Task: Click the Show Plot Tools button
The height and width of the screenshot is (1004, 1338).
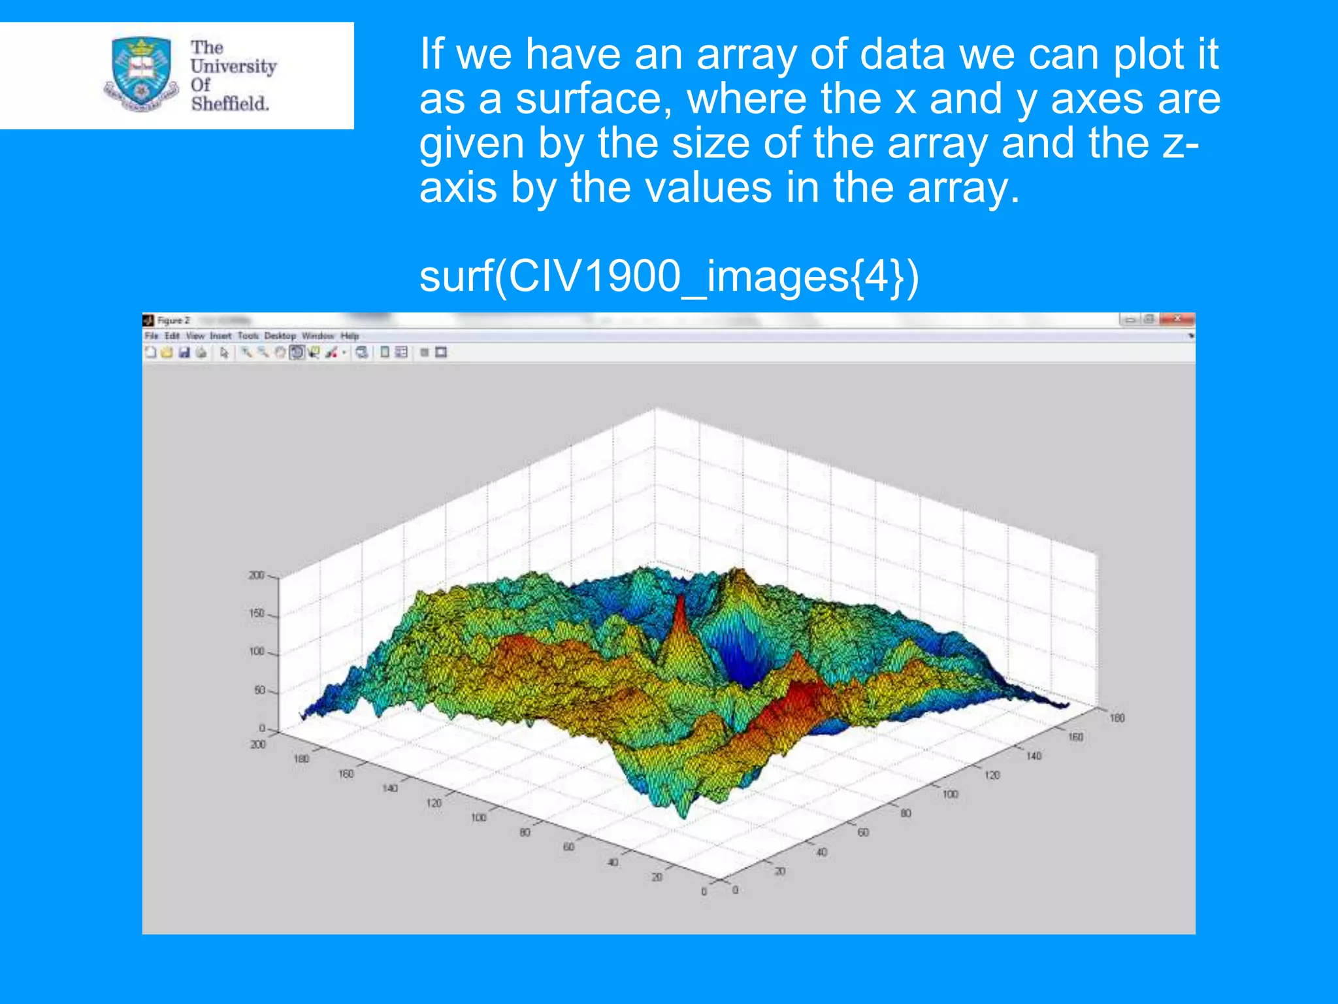Action: click(x=441, y=352)
